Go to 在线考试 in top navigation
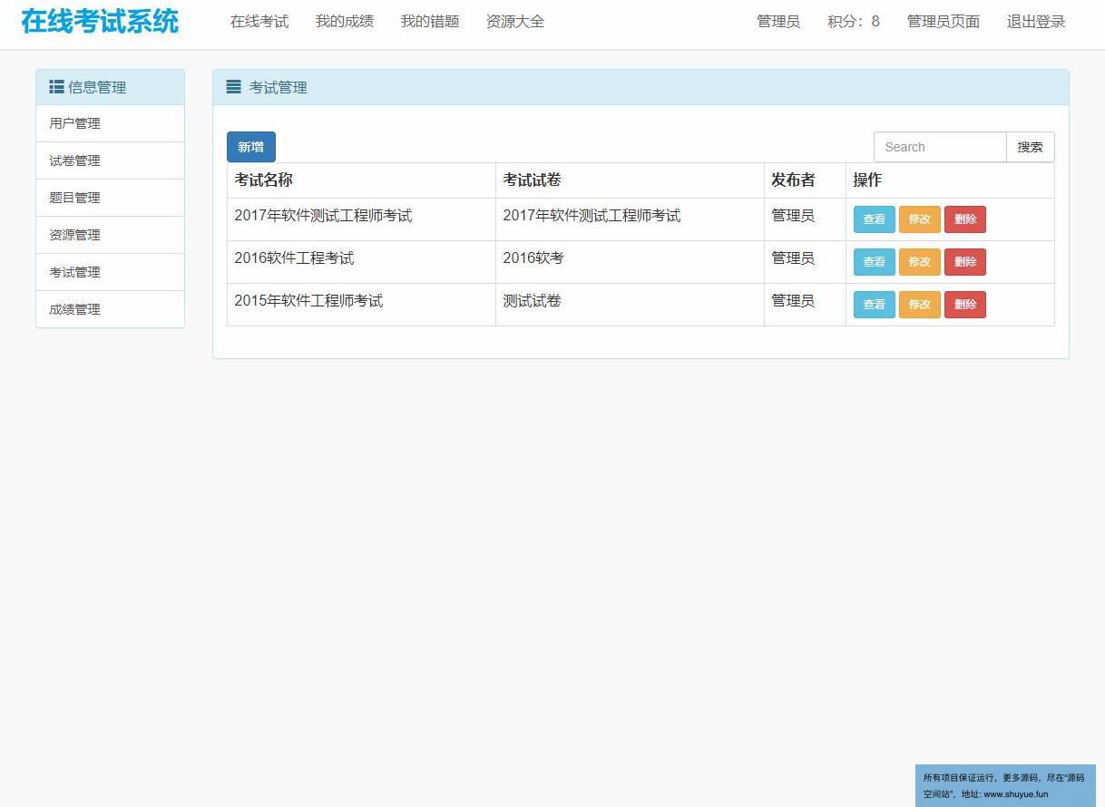1105x807 pixels. [x=259, y=22]
